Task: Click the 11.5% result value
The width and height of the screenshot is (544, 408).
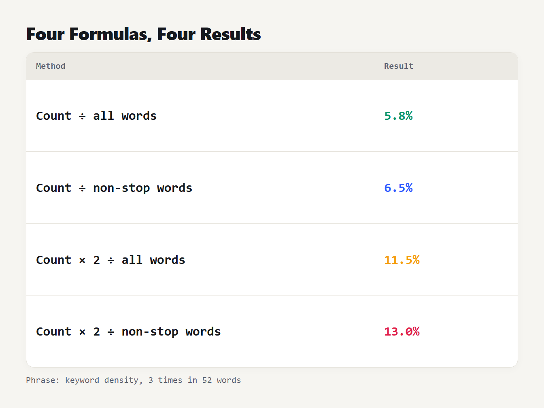Action: [402, 260]
